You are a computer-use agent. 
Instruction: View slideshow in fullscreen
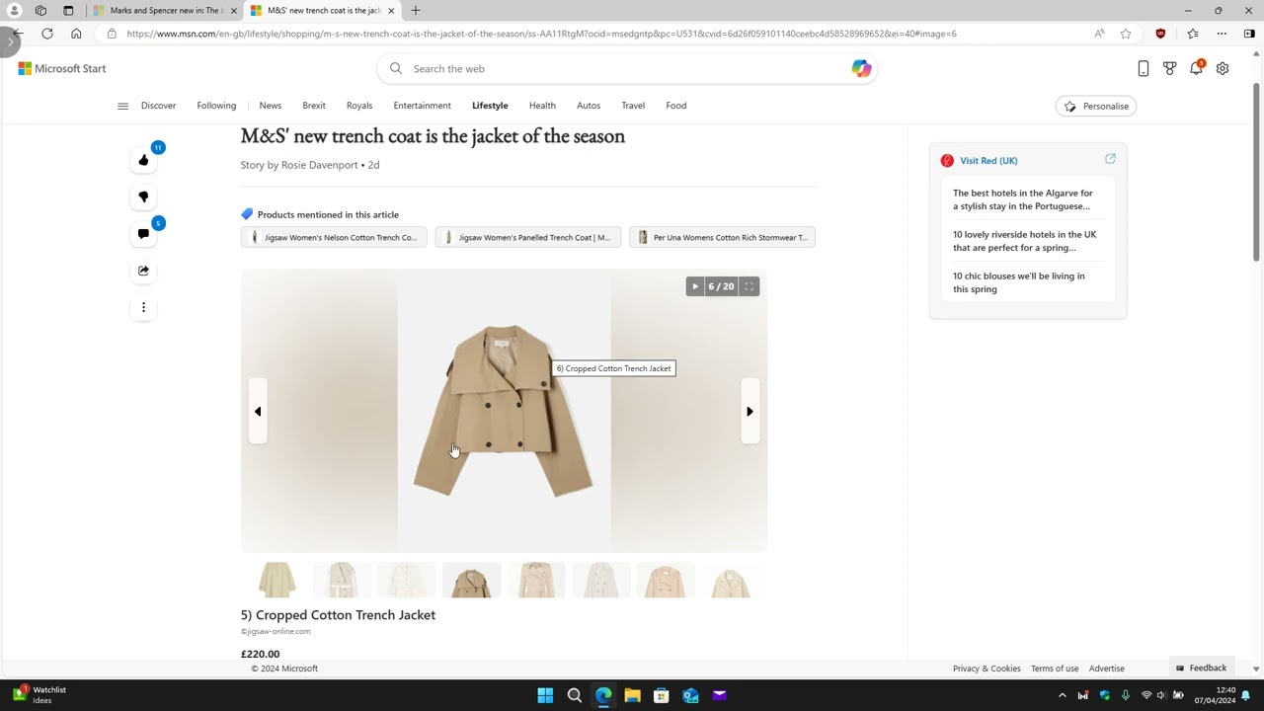[x=750, y=286]
